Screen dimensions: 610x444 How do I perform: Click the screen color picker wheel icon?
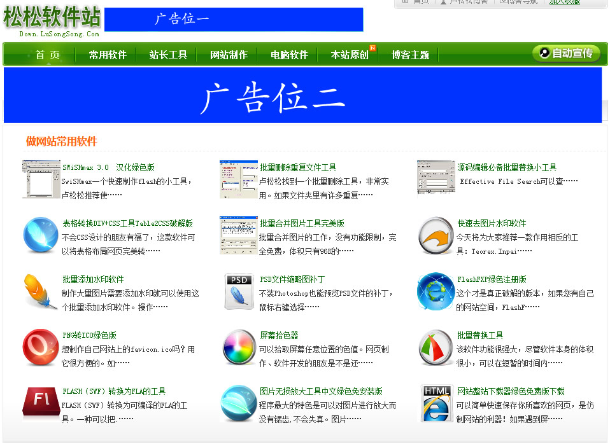coord(239,347)
